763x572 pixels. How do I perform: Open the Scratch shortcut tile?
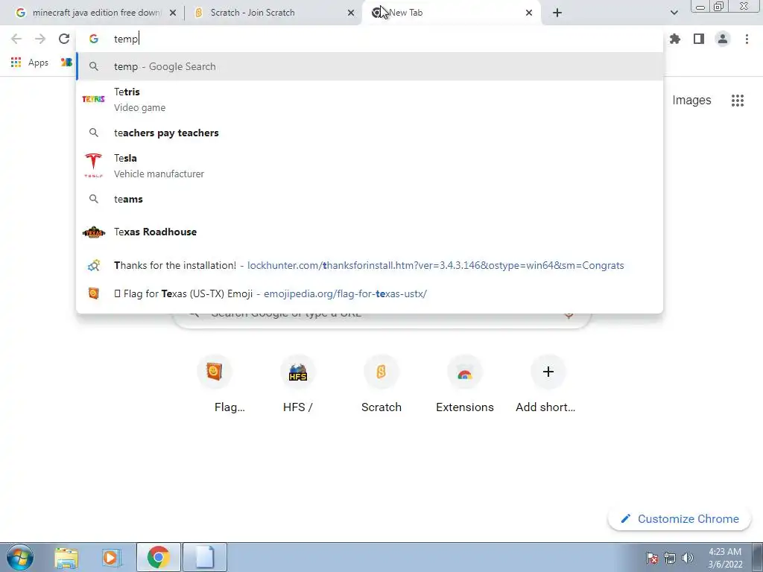tap(381, 384)
